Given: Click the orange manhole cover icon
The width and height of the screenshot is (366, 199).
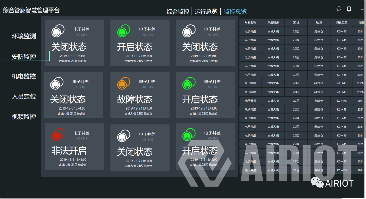Looking at the screenshot, I should pos(123,83).
